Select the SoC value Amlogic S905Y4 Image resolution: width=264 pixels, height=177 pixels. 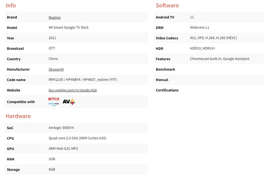click(x=61, y=128)
